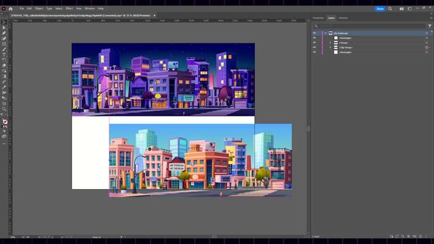This screenshot has height=244, width=434.
Task: Click the canvas horizontal scrollbar
Action: 214,237
